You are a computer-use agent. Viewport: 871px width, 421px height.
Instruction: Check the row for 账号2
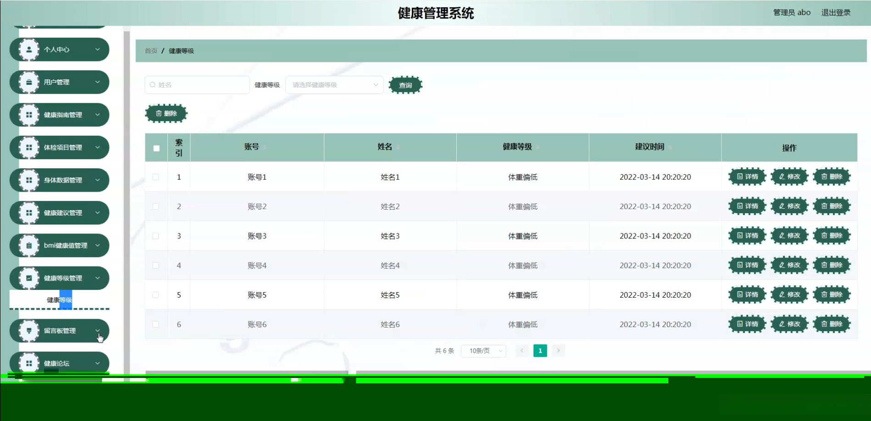[x=156, y=206]
